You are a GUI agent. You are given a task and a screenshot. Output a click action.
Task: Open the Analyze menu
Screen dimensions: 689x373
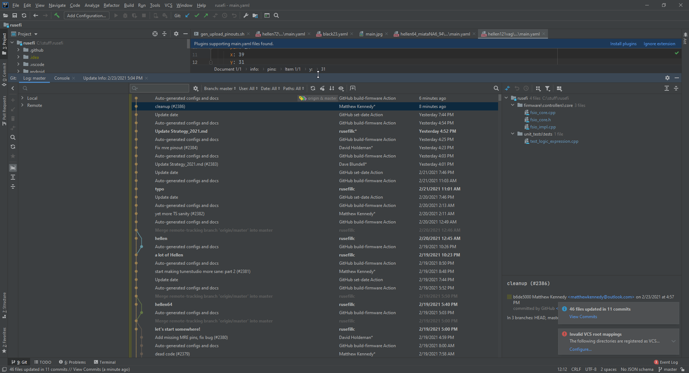[x=92, y=5]
